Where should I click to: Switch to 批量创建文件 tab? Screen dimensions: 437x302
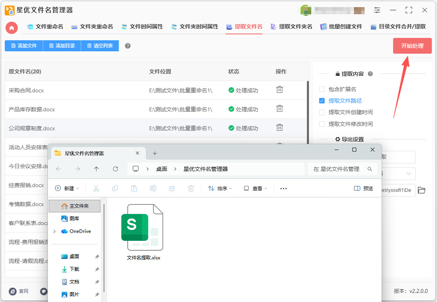click(x=341, y=27)
